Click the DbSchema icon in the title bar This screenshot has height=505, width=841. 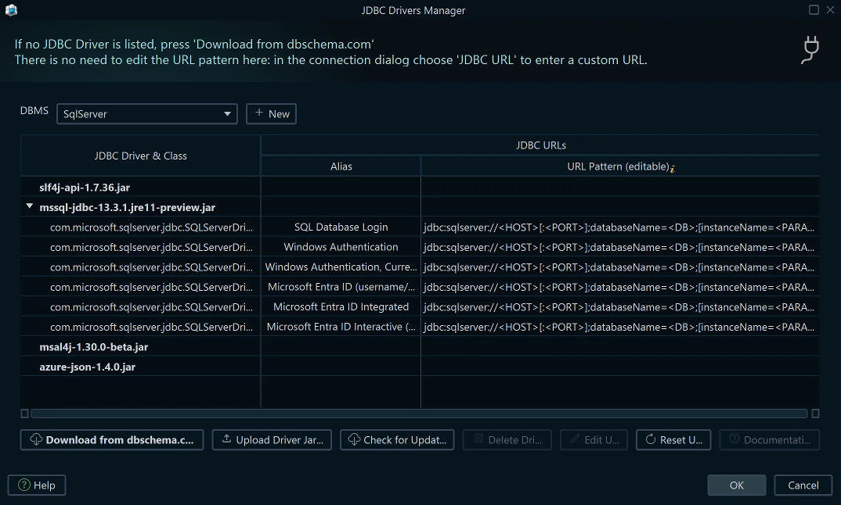(x=11, y=10)
